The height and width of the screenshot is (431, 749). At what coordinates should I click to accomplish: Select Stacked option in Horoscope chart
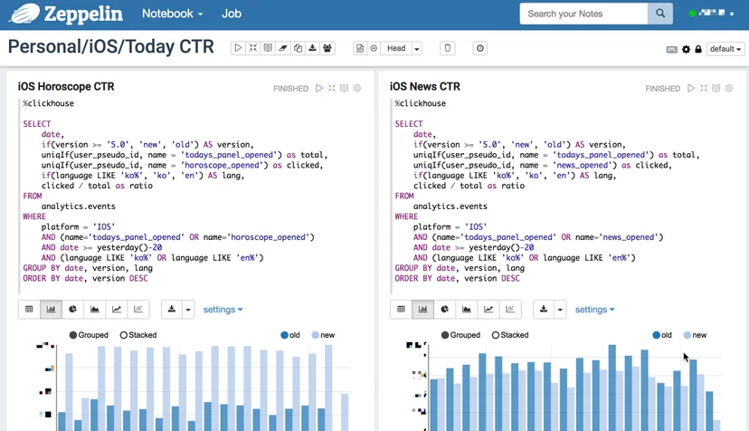coord(138,335)
